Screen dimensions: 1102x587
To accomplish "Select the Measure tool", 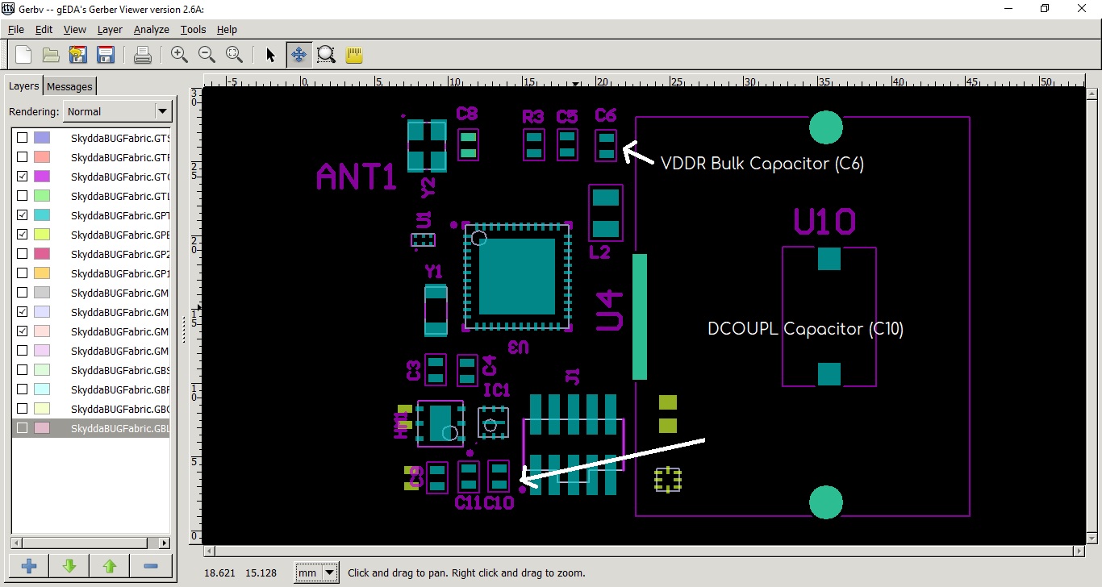I will pos(353,54).
